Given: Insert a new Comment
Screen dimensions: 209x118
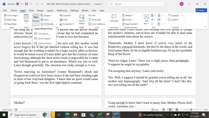Looking at the screenshot, I should 114,18.
